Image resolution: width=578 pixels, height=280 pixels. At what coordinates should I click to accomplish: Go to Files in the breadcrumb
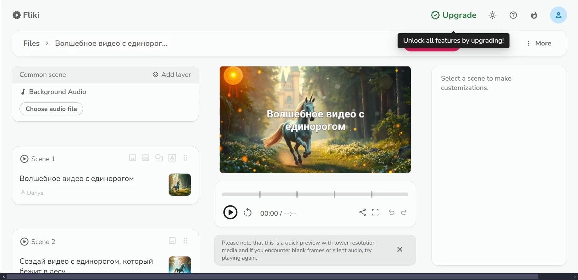coord(31,43)
